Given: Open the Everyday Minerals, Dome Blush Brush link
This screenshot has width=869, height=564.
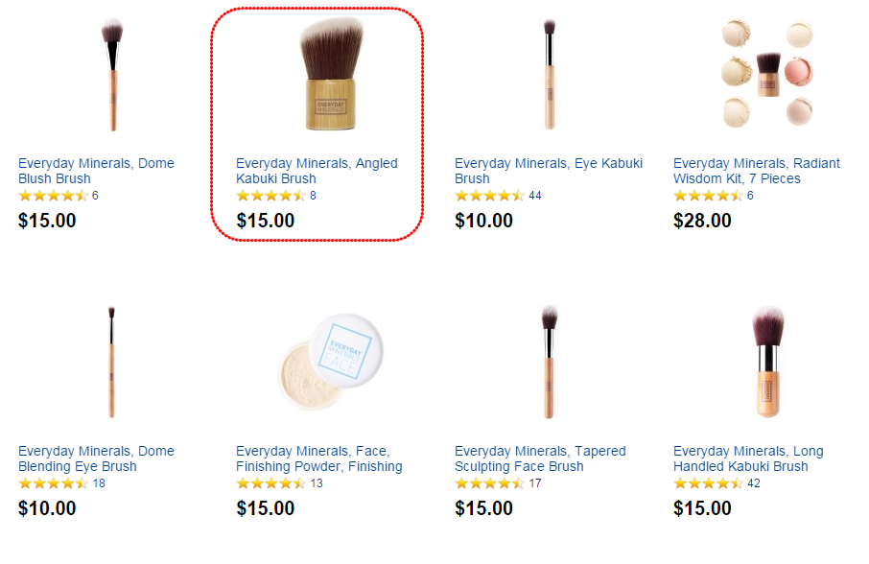Looking at the screenshot, I should coord(96,171).
